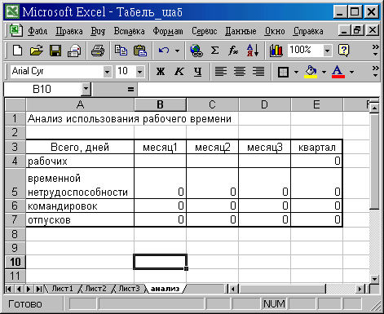
Task: Open the zoom 100% dropdown
Action: pyautogui.click(x=327, y=51)
